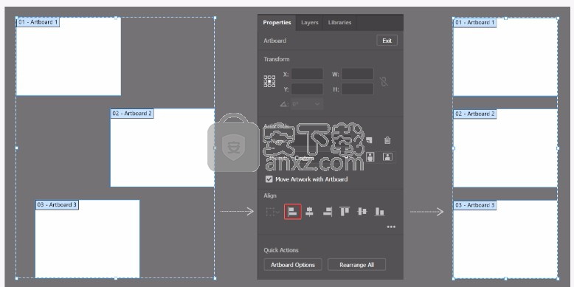Click Vertical Align Center icon
Image resolution: width=574 pixels, height=287 pixels.
[362, 212]
